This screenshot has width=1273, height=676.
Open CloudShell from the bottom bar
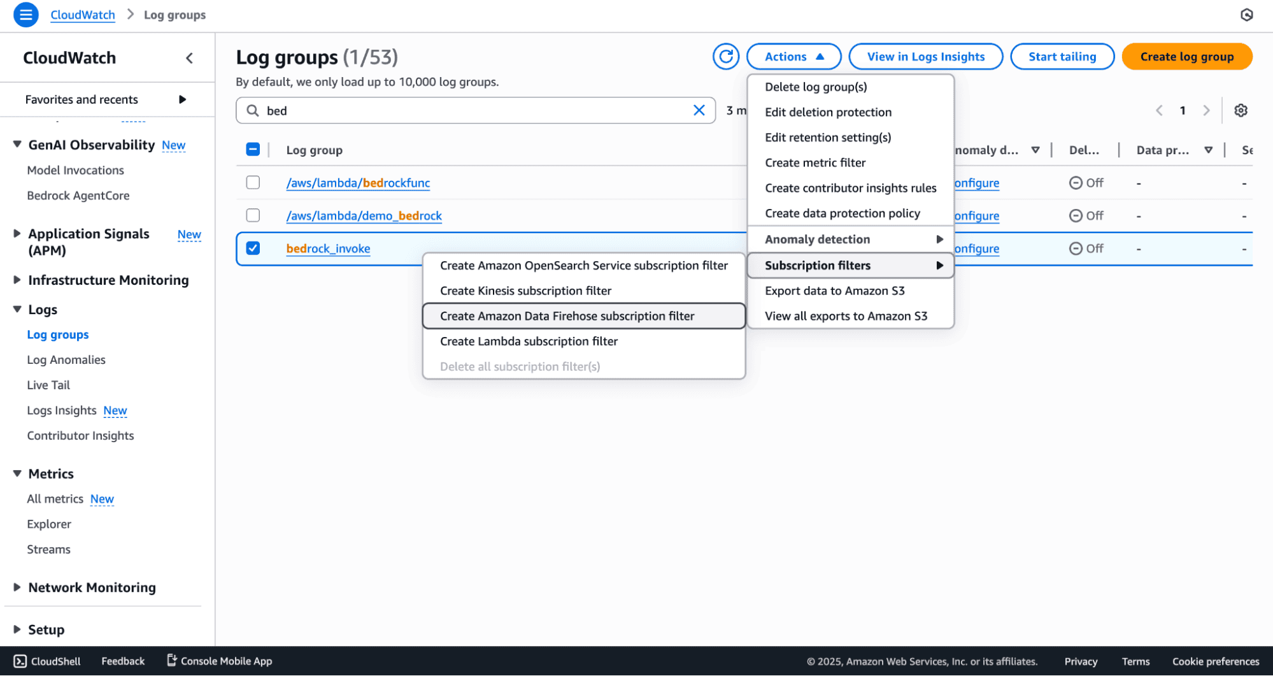pyautogui.click(x=46, y=661)
